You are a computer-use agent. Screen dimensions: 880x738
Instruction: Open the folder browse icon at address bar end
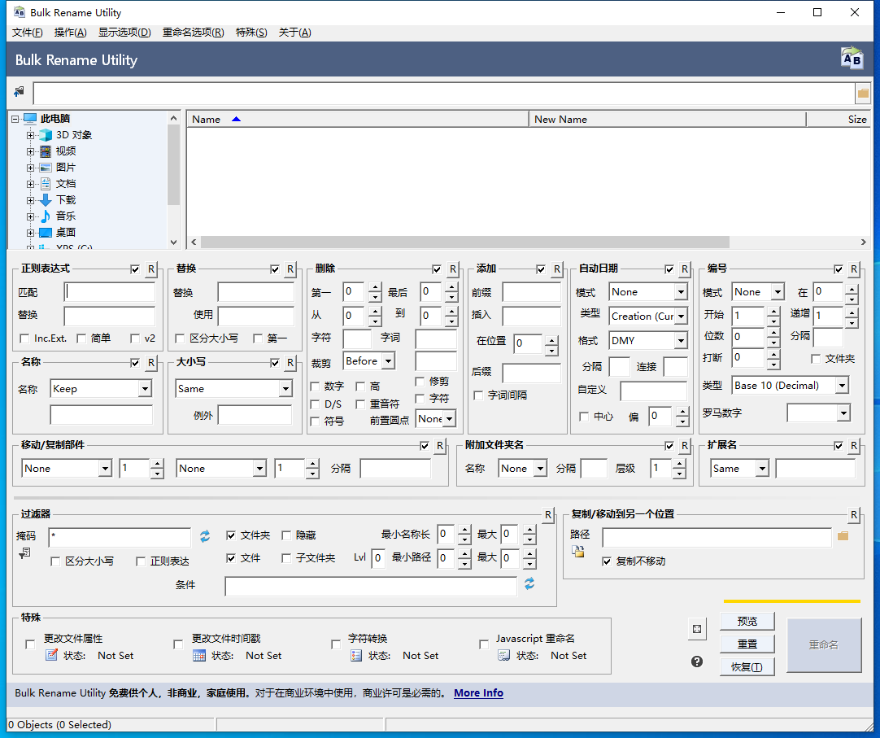point(863,94)
